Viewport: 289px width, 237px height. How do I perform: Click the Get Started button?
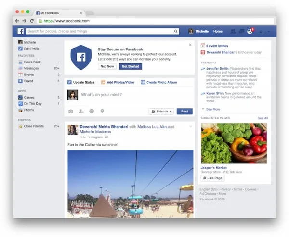(131, 66)
